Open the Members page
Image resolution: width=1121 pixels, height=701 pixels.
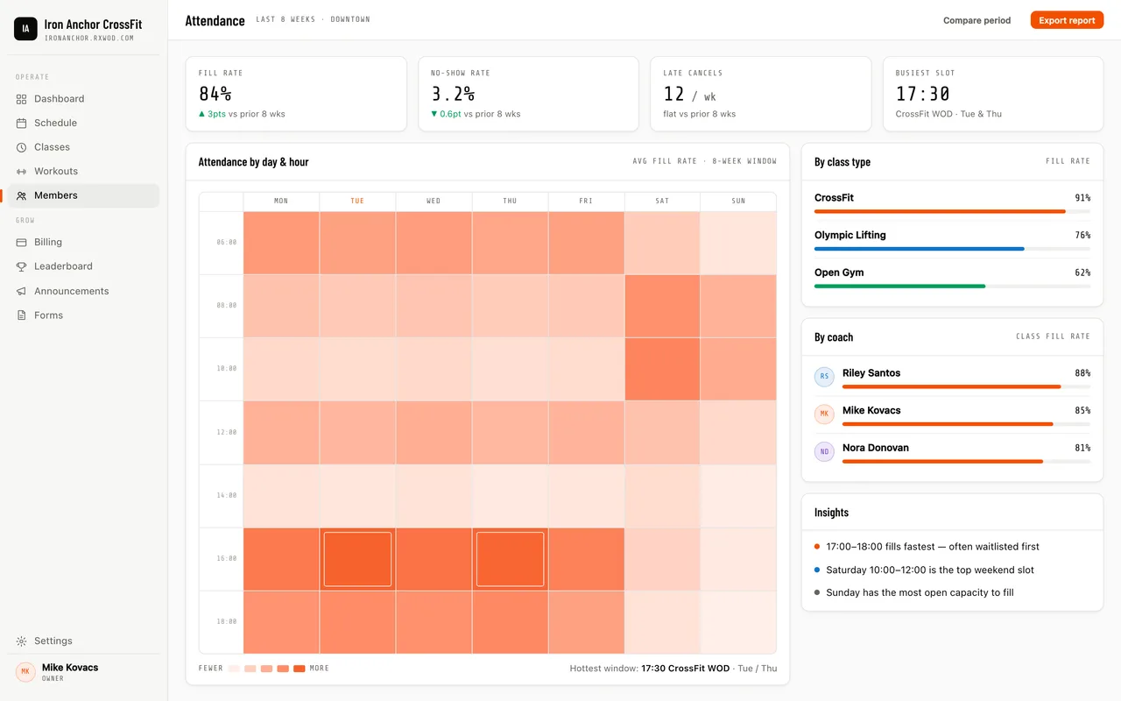84,195
